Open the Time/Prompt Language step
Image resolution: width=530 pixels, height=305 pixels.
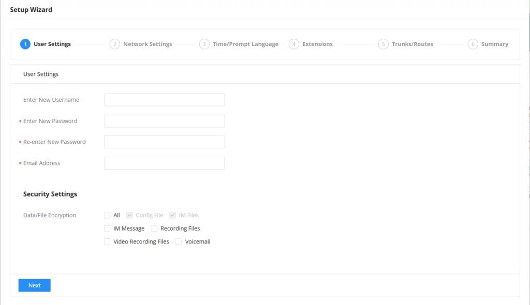245,44
